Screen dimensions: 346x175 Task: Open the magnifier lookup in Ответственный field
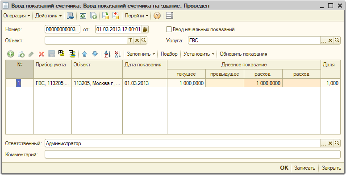coord(337,143)
